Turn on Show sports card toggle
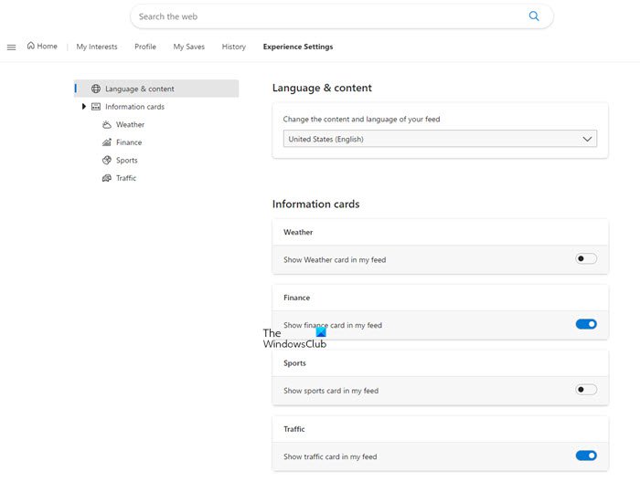Viewport: 640px width, 482px height. click(x=586, y=390)
